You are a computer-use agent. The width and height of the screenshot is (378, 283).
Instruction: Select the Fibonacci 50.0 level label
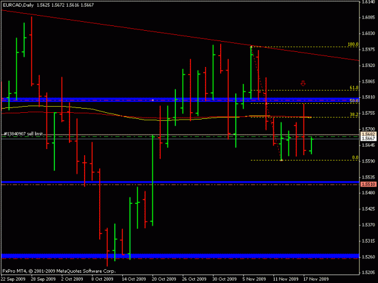pos(354,101)
